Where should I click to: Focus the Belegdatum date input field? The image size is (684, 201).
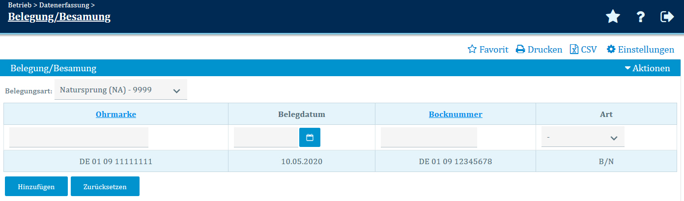[x=266, y=138]
